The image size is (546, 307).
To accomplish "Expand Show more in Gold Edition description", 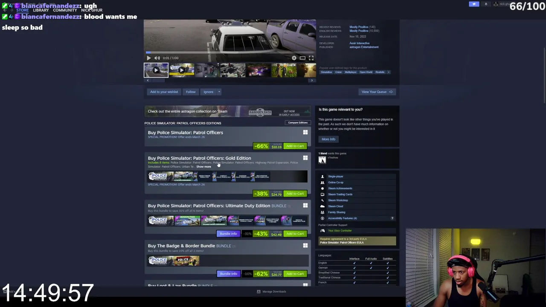I will click(x=203, y=167).
